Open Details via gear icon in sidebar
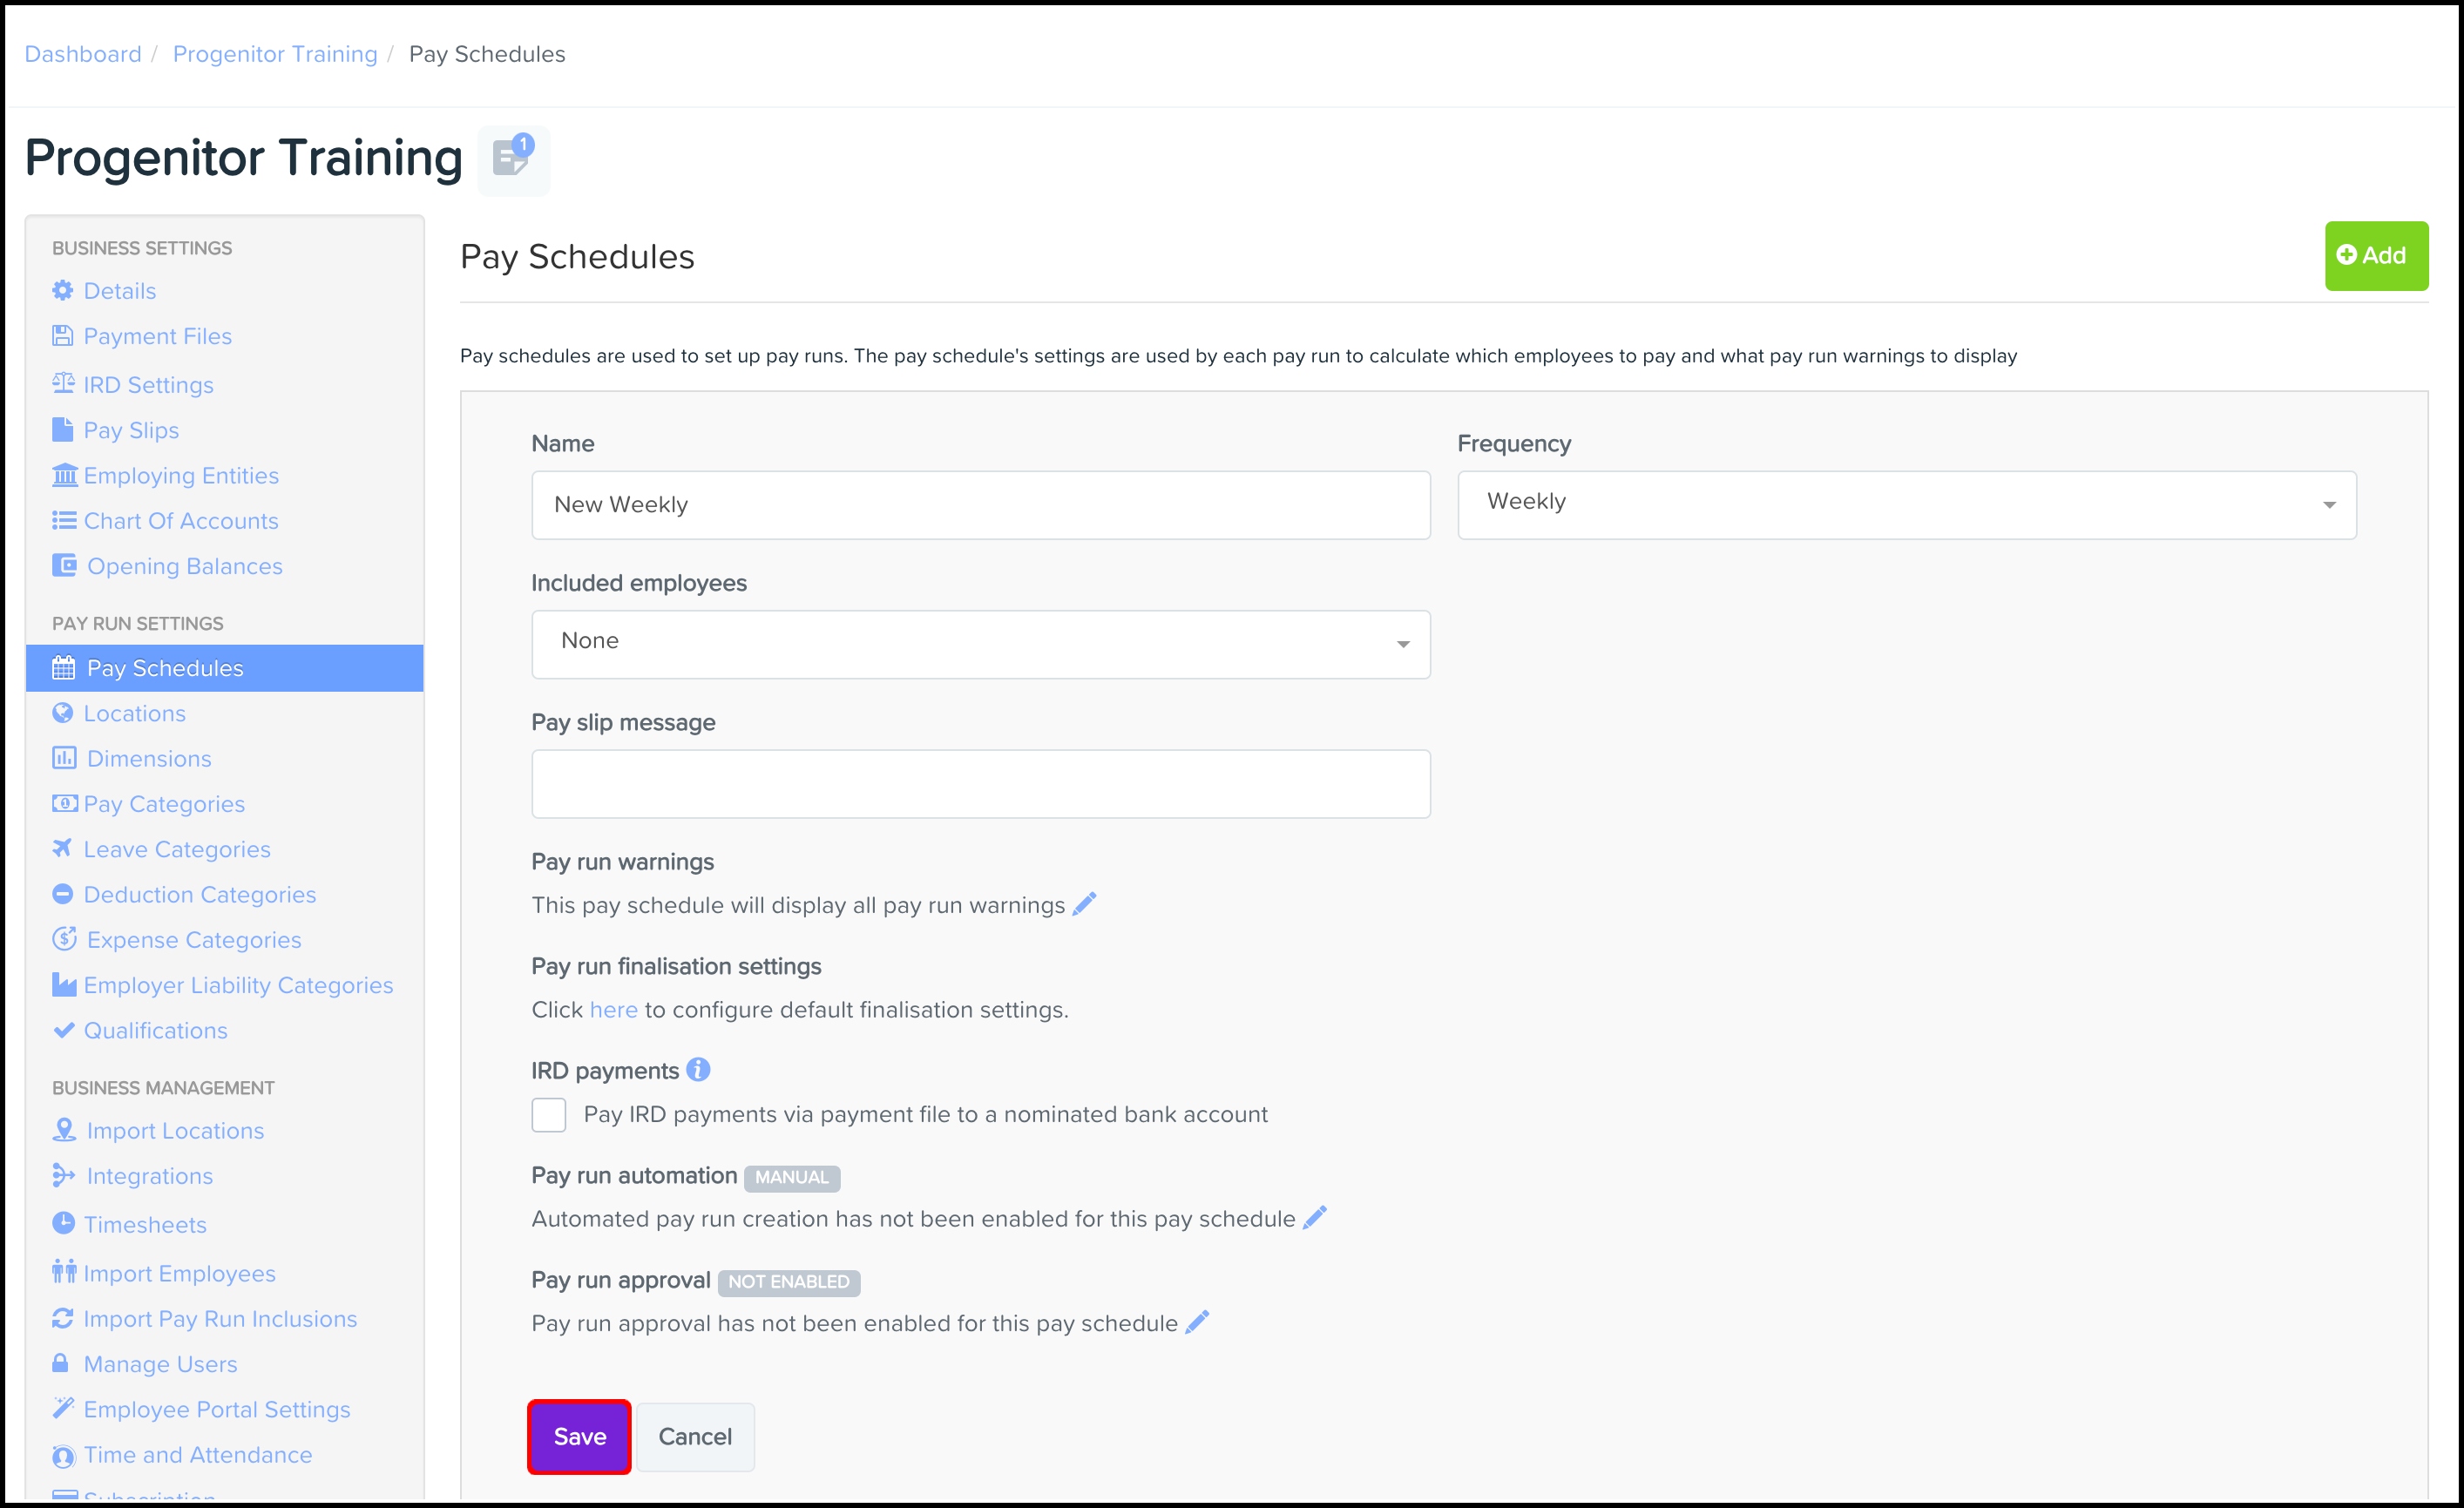2464x1508 pixels. [63, 290]
